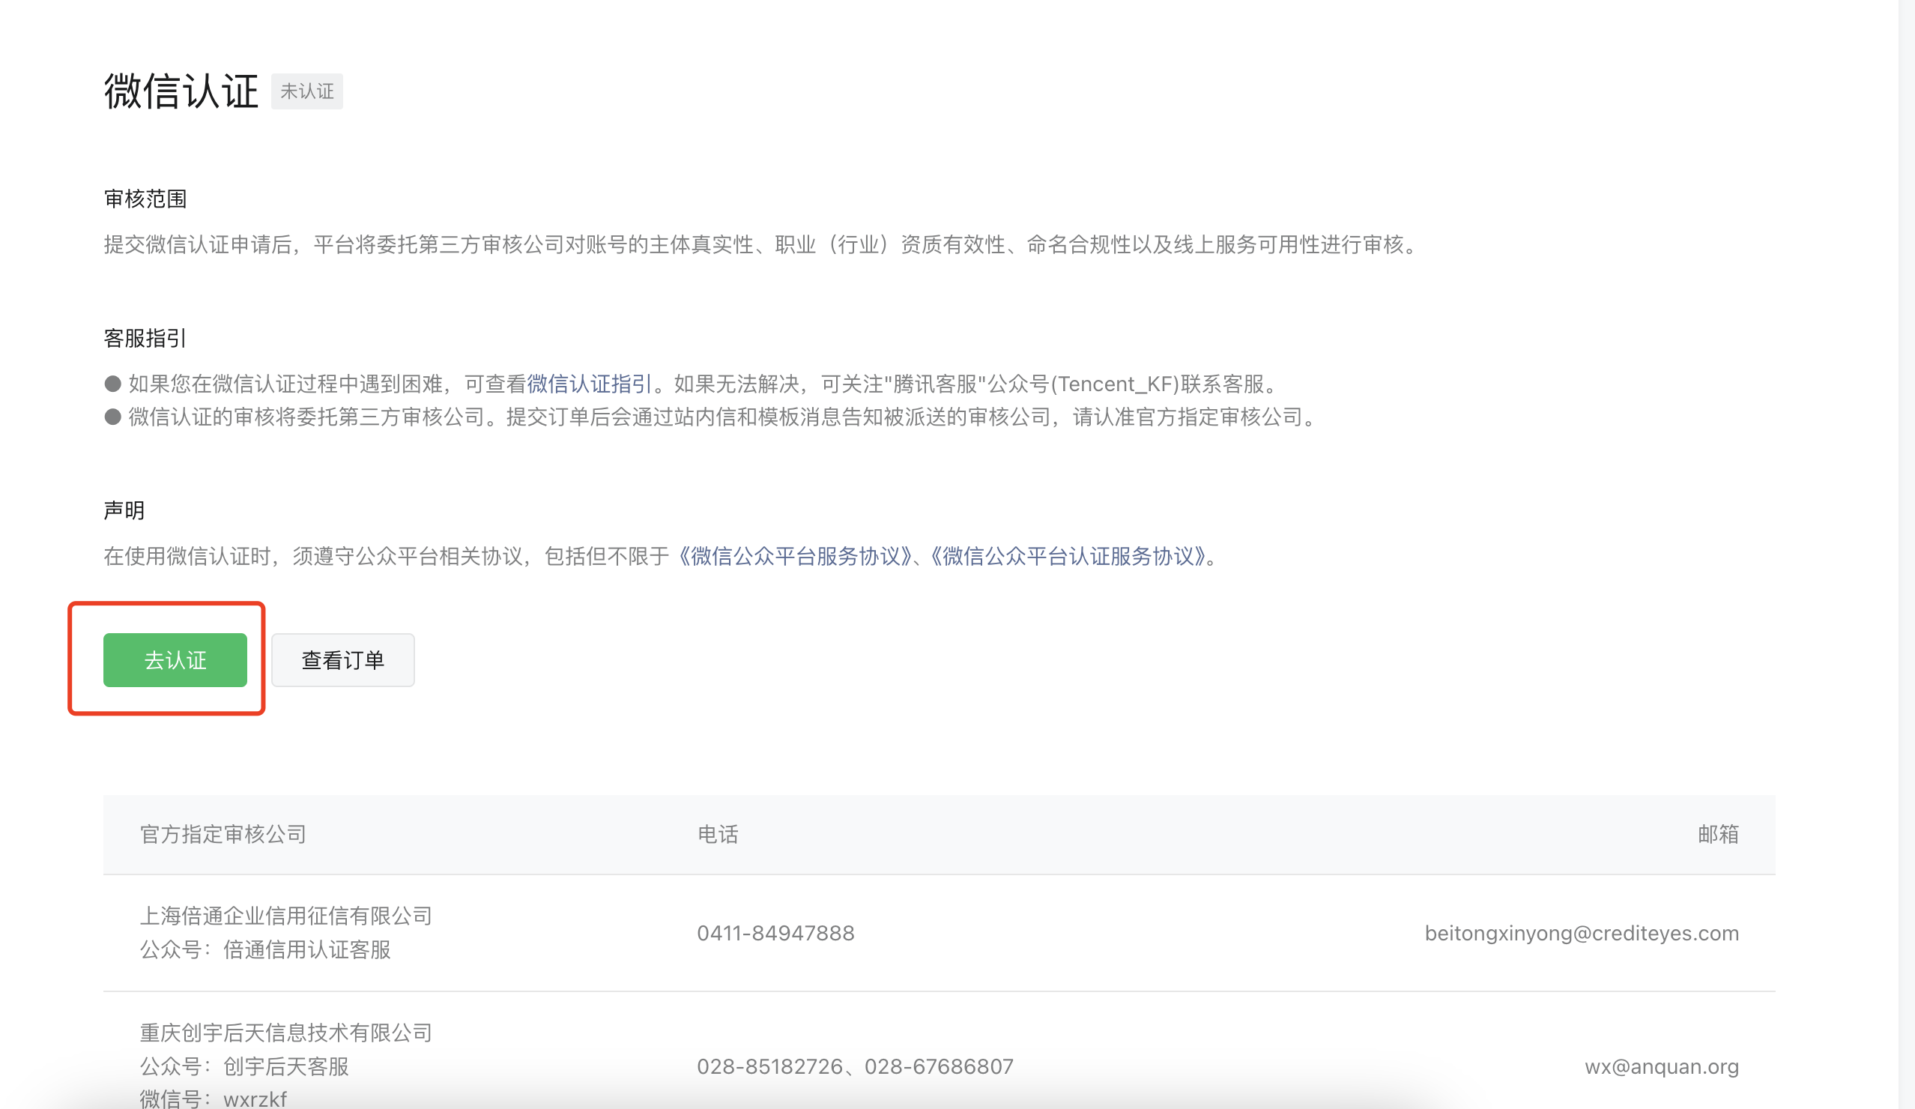Click phone numbers 028-85182726、028-67686807
The image size is (1915, 1109).
(x=855, y=1066)
